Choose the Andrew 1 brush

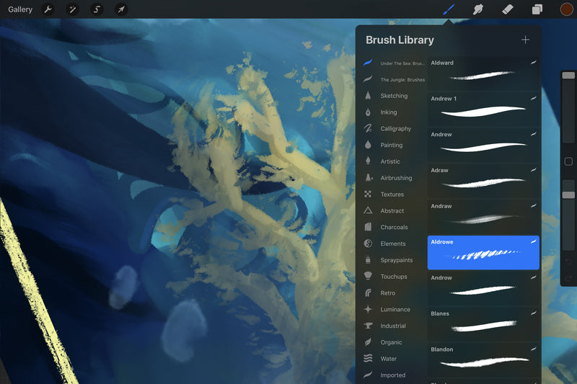click(x=483, y=109)
